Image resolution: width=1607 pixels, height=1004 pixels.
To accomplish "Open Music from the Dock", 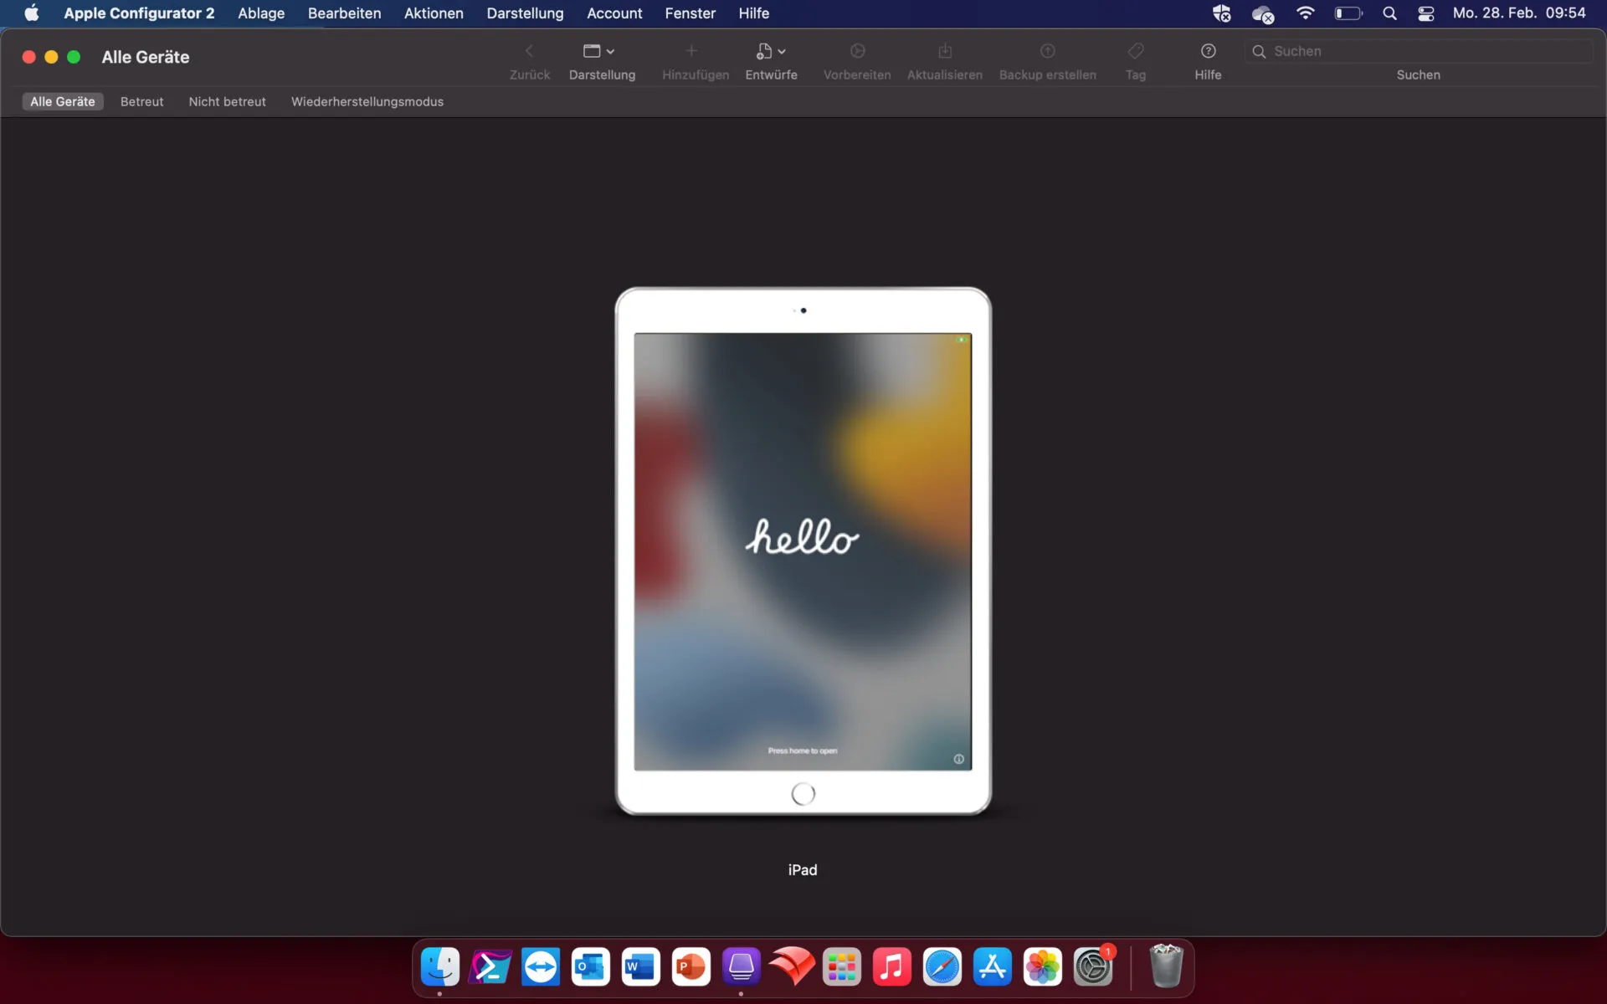I will tap(892, 966).
